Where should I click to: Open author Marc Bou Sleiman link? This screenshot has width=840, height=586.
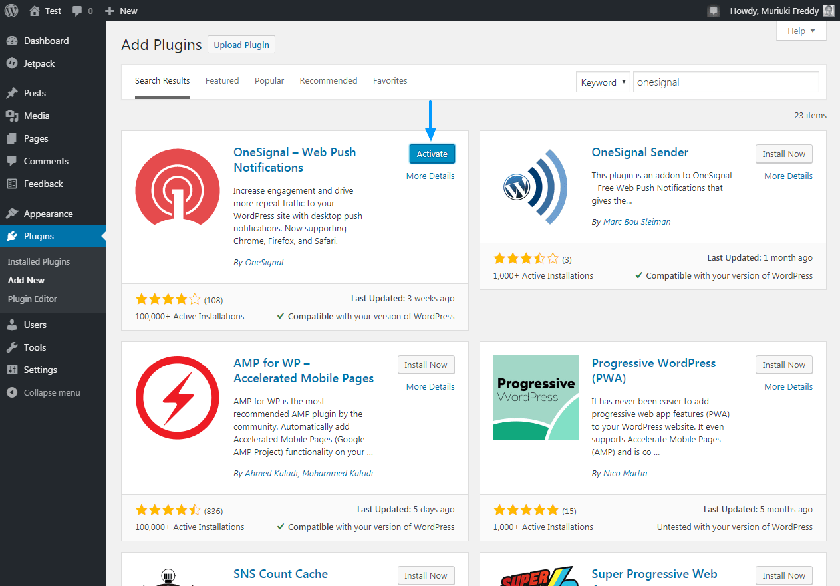coord(636,221)
